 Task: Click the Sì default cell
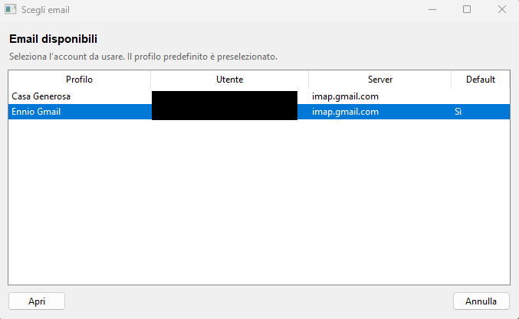click(458, 112)
